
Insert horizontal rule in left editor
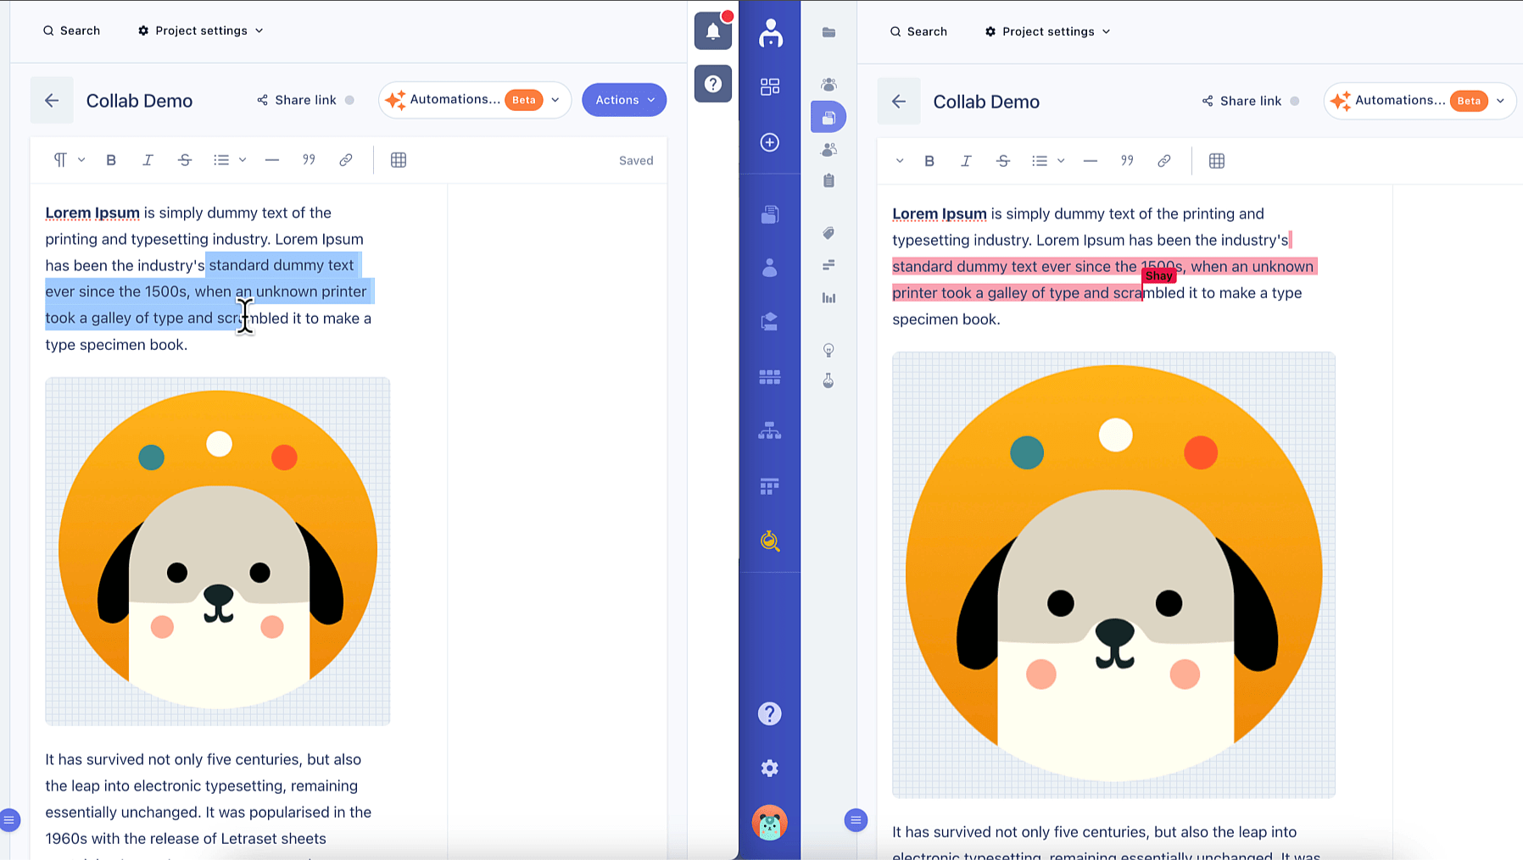[x=272, y=160]
